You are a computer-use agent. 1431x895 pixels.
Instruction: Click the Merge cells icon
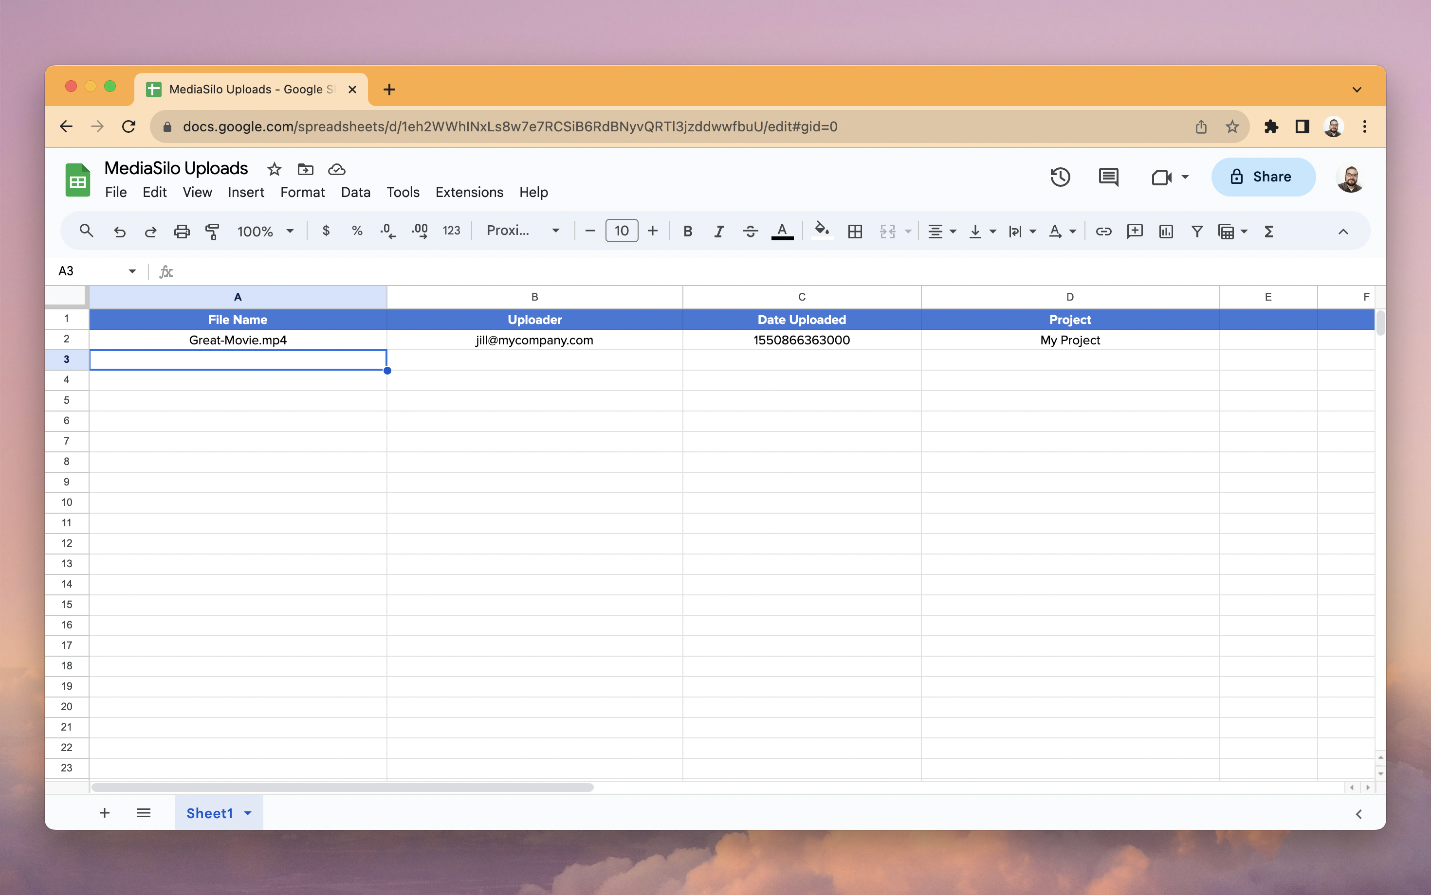tap(887, 232)
